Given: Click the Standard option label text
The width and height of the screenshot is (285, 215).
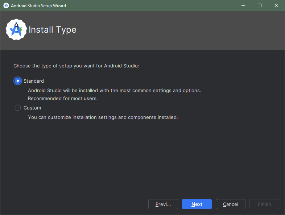Looking at the screenshot, I should [x=34, y=81].
